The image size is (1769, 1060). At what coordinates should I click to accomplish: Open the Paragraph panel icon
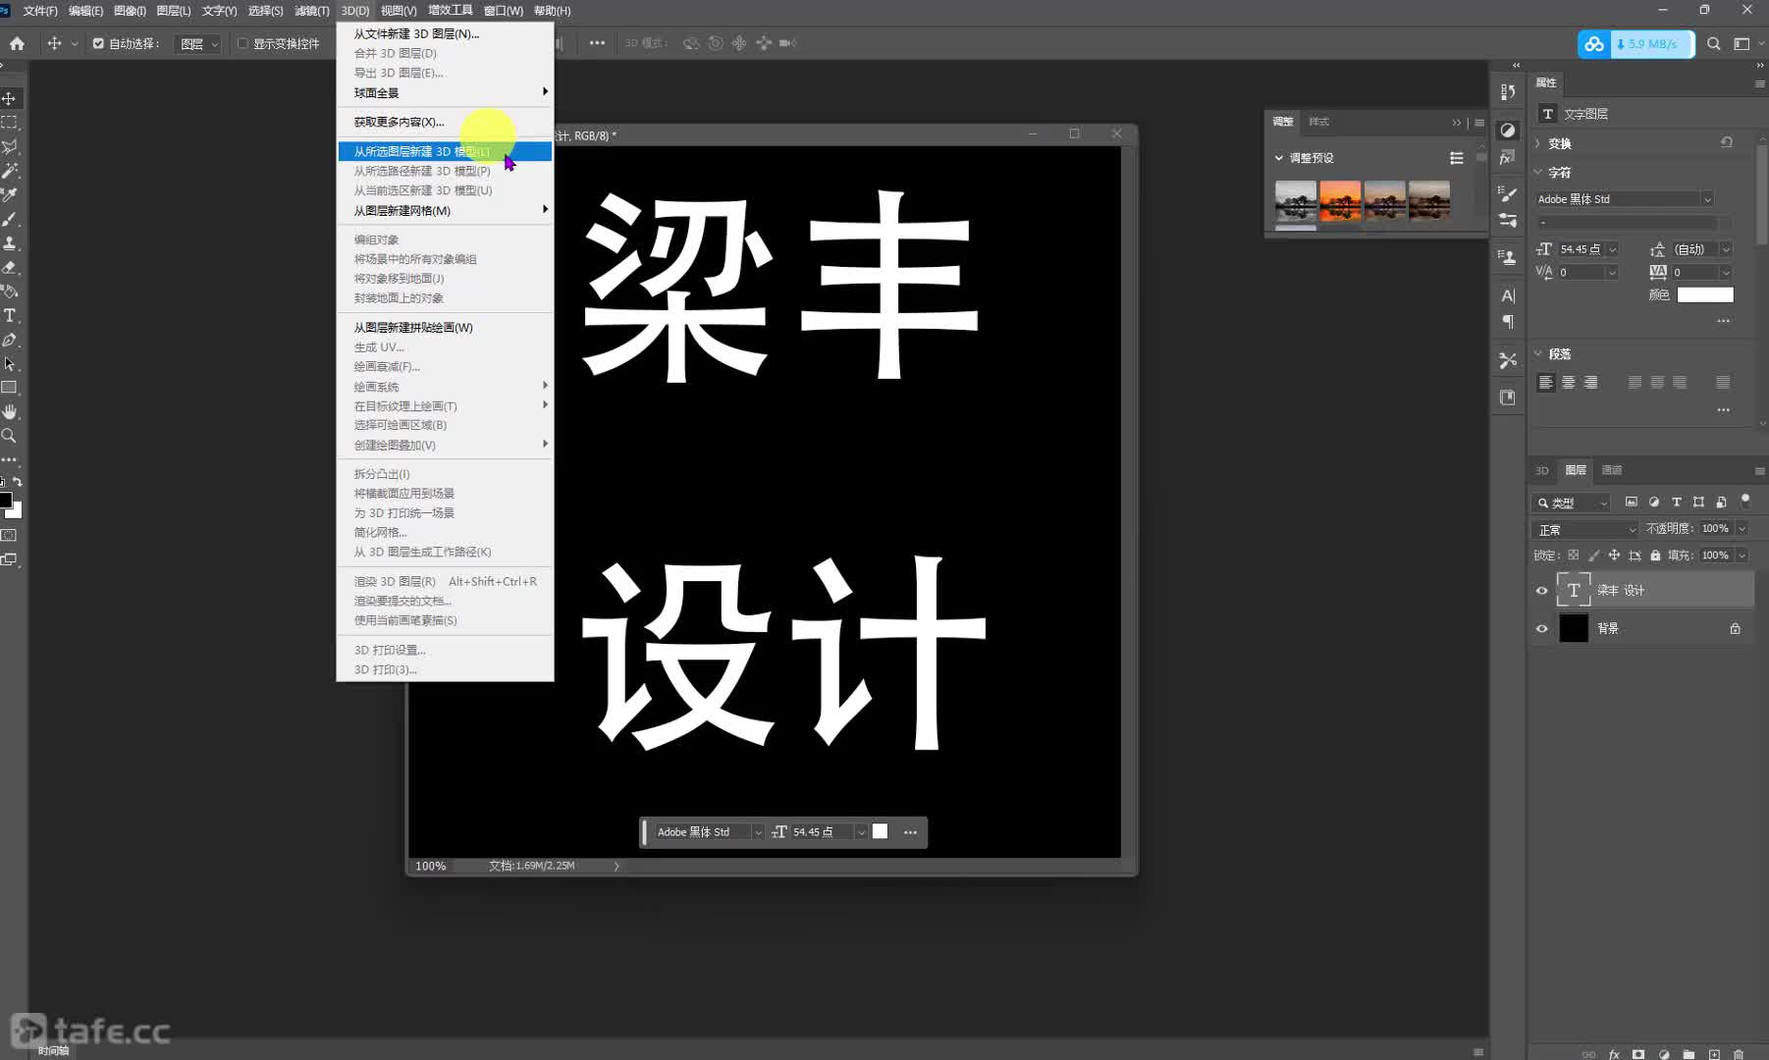click(1508, 322)
